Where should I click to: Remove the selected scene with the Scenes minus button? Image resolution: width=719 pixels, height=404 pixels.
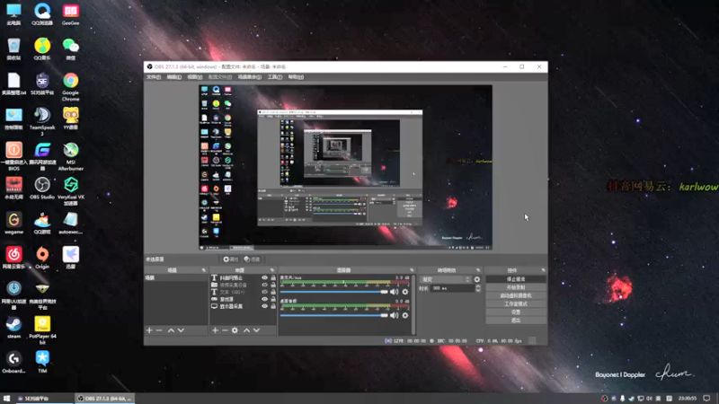click(159, 330)
